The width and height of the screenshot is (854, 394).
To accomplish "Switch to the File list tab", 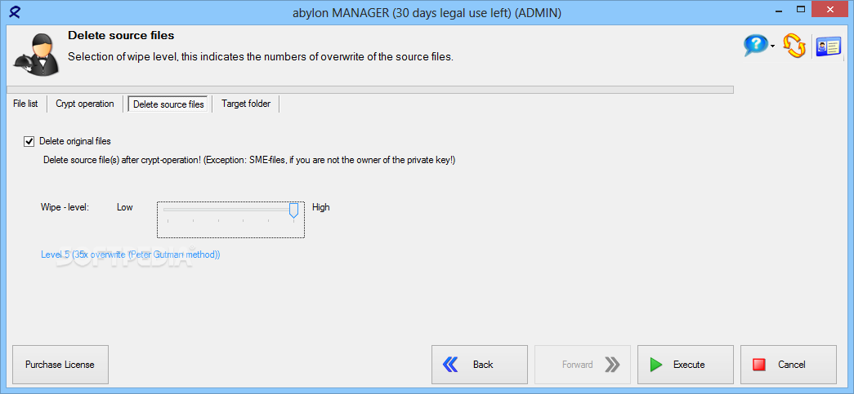I will (x=25, y=104).
